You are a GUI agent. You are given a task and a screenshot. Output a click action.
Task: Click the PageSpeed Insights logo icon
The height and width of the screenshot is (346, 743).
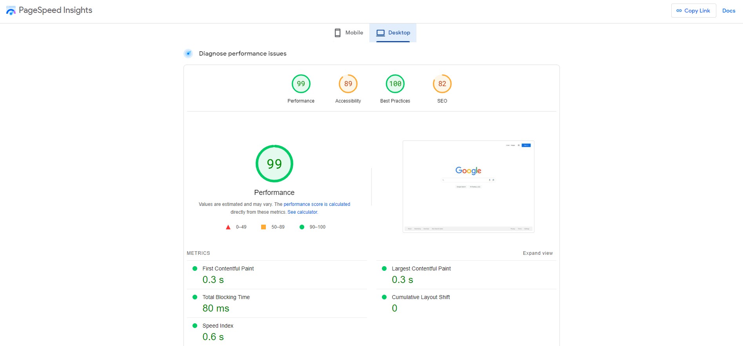(x=11, y=11)
